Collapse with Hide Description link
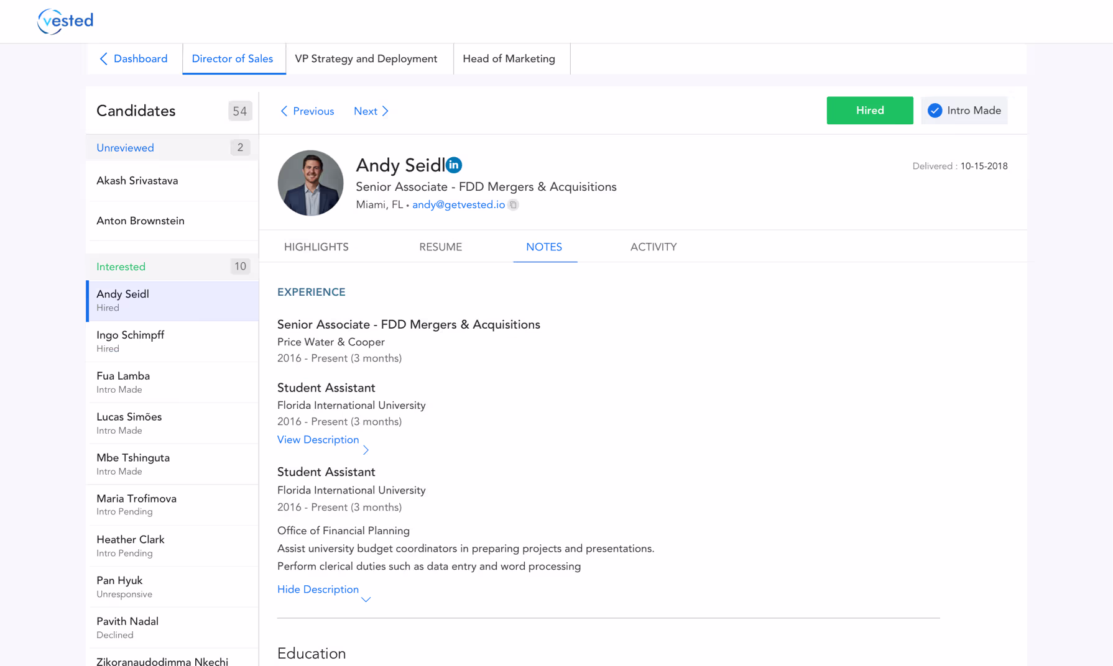1113x666 pixels. click(x=318, y=590)
